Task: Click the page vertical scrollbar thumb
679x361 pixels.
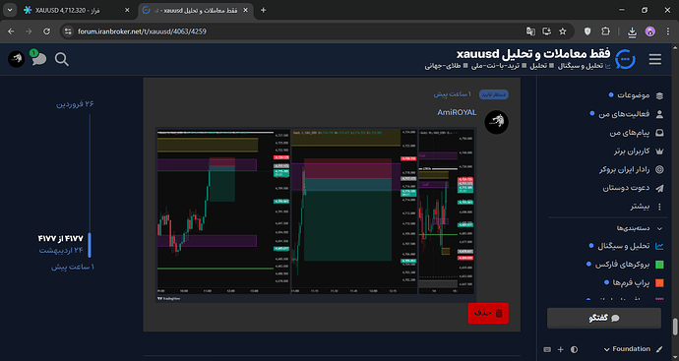Action: point(675,327)
